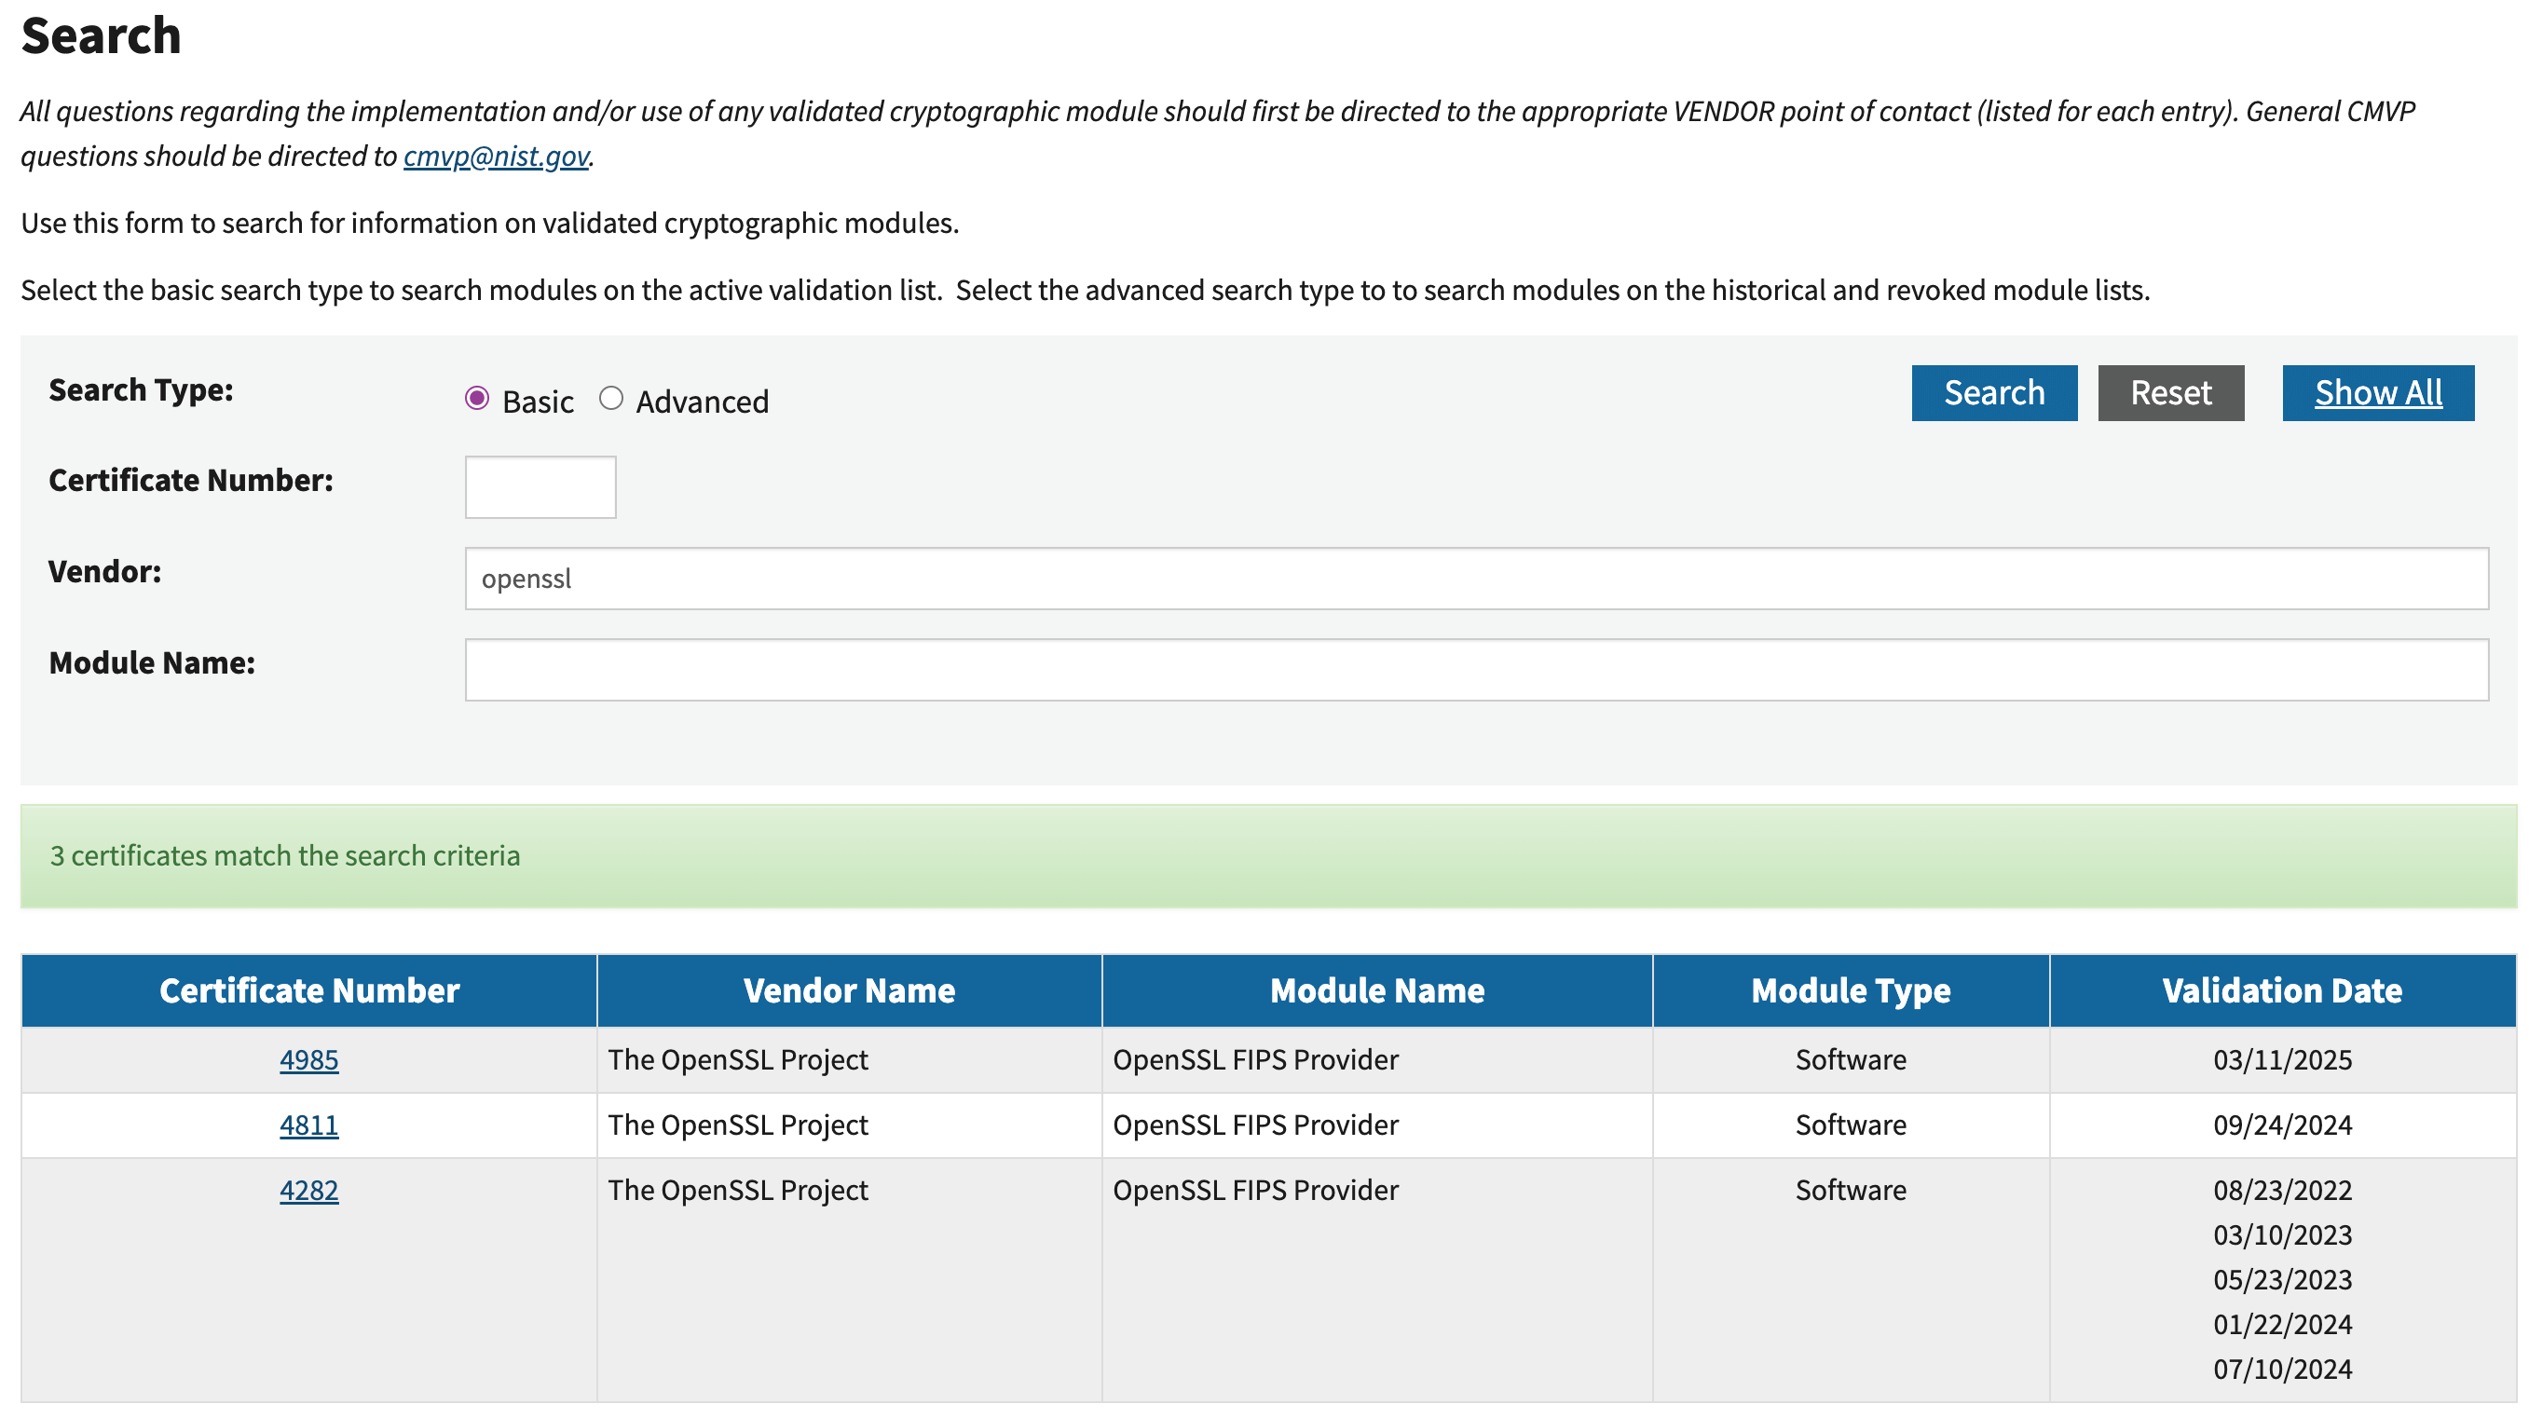Image resolution: width=2529 pixels, height=1418 pixels.
Task: Click the Module Name column header
Action: (1376, 990)
